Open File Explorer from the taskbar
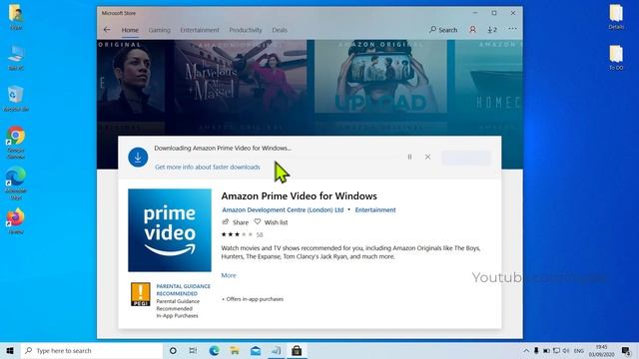Screen dimensions: 639x359 pyautogui.click(x=235, y=350)
